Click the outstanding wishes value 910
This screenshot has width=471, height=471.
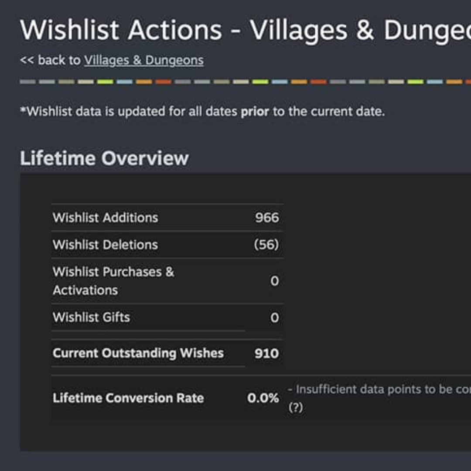coord(267,354)
